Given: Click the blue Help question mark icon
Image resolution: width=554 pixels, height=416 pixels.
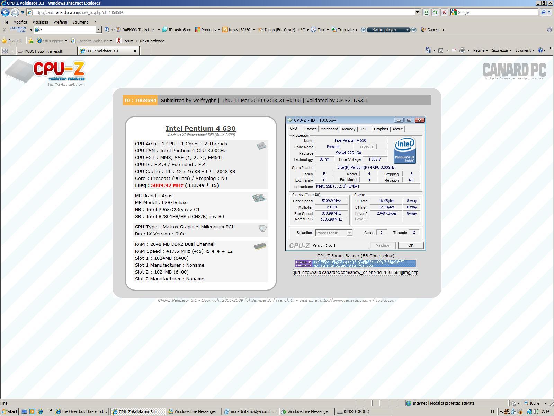Looking at the screenshot, I should [540, 50].
